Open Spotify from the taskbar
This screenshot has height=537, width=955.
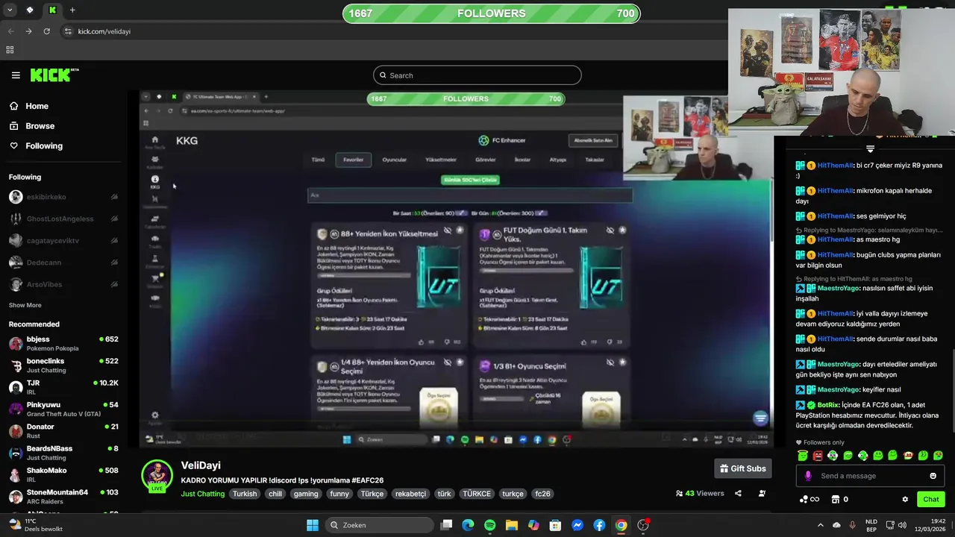(x=489, y=525)
